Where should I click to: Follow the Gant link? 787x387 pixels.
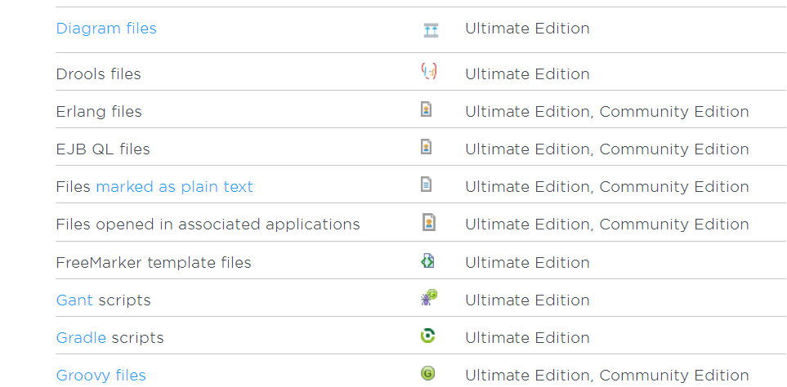(x=74, y=300)
